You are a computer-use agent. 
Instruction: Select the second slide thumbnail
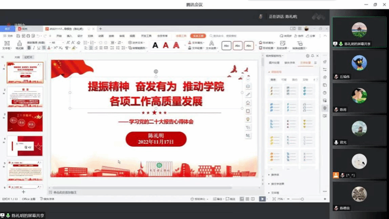25,97
